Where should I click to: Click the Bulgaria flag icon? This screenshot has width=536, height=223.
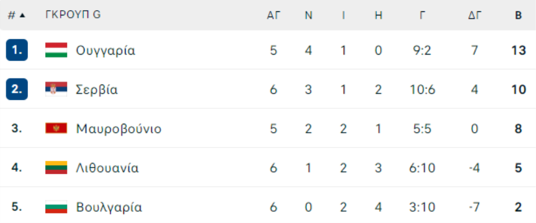tap(56, 207)
